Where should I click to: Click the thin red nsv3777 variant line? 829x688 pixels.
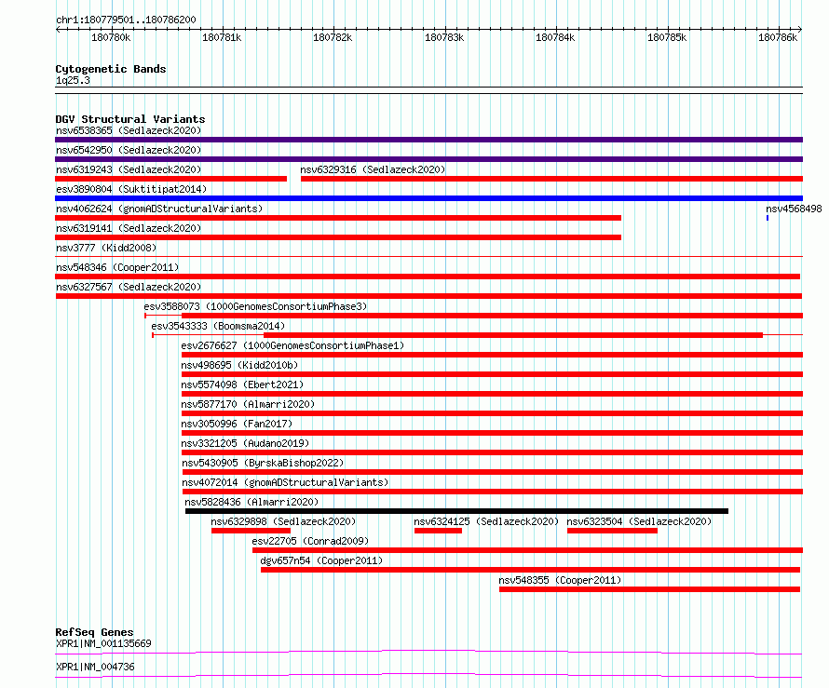click(428, 257)
